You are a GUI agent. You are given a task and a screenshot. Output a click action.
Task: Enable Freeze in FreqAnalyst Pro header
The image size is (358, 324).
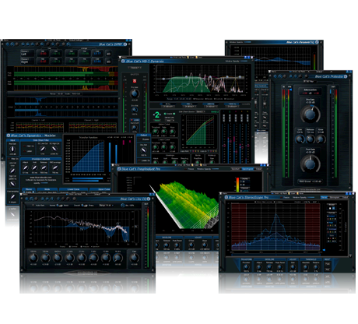[190, 169]
